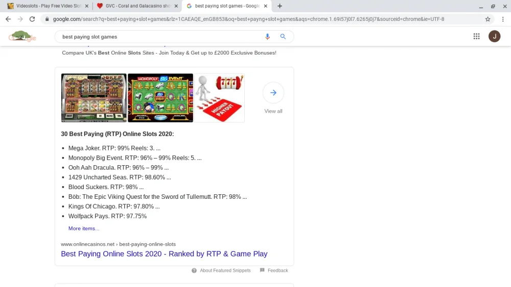Select the Wolfpack Pays RTP 97.75% item
Viewport: 511px width, 287px height.
coord(107,216)
